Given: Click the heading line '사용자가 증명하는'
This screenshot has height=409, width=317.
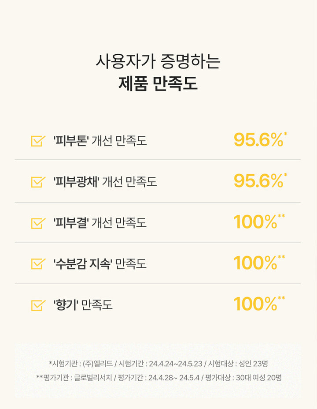Looking at the screenshot, I should [x=158, y=61].
